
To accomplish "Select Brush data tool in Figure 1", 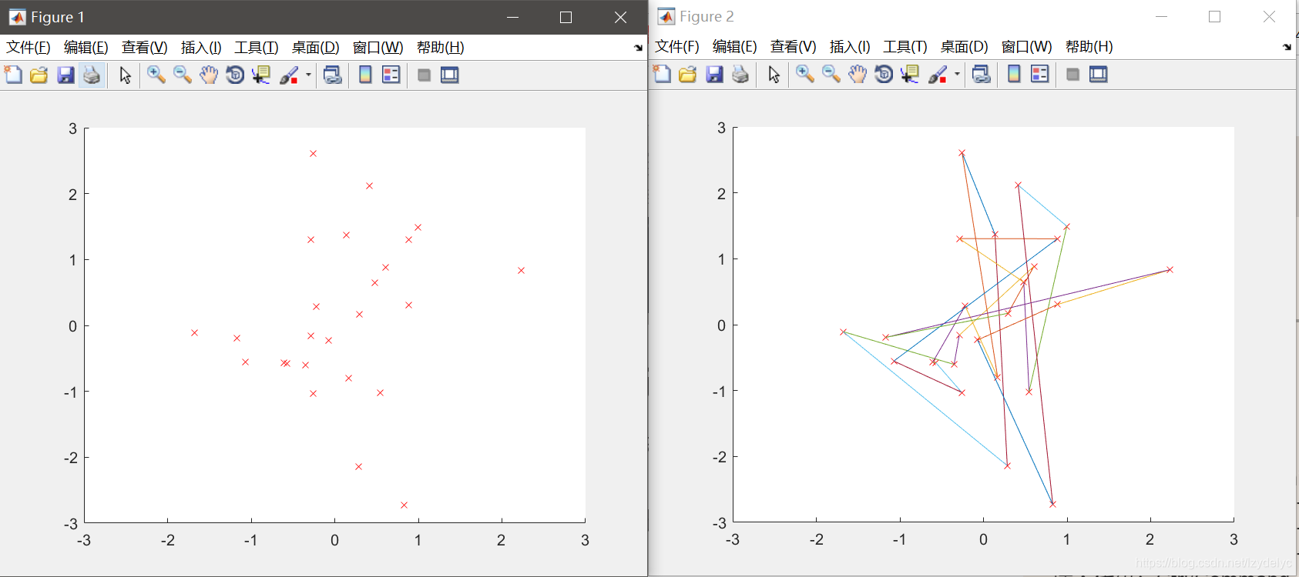I will coord(289,75).
